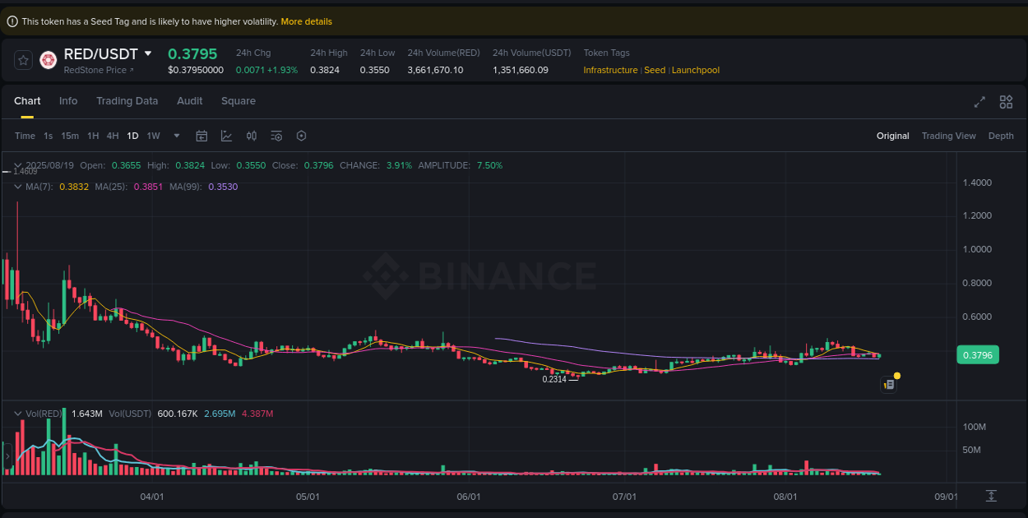
Task: Open the chart style icon
Action: click(227, 136)
